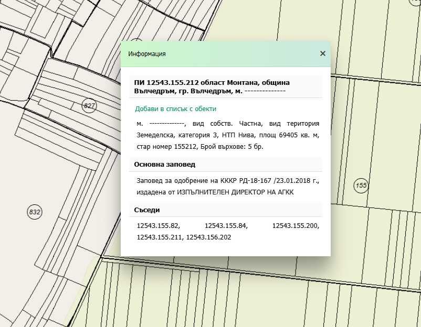Close the Информация popup

click(323, 53)
